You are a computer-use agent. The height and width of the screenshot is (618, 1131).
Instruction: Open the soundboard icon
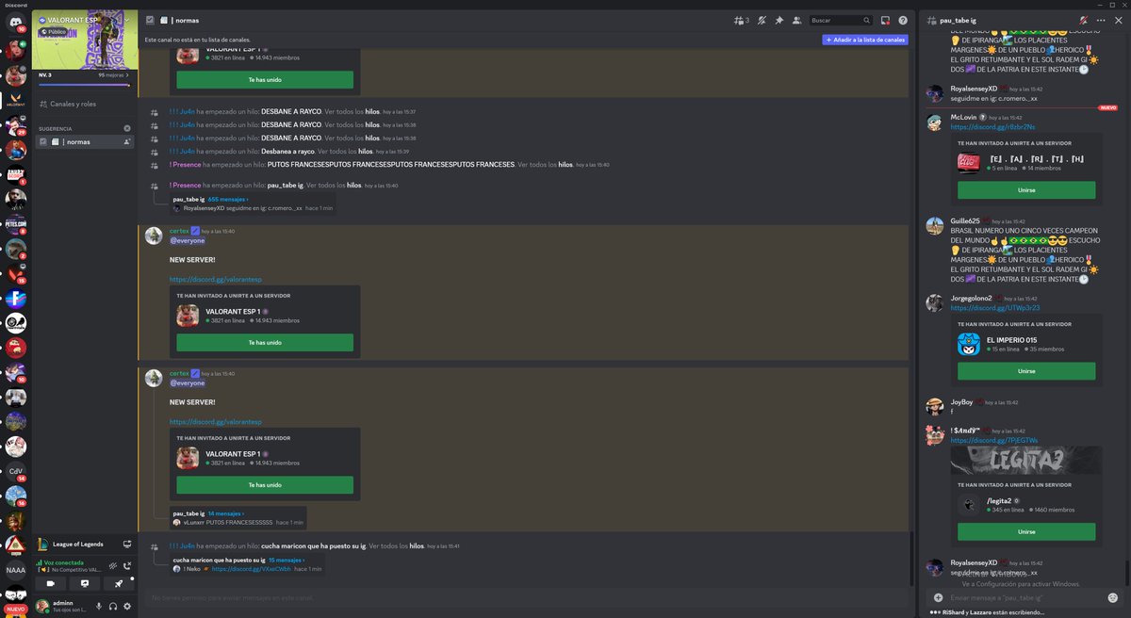tap(120, 584)
